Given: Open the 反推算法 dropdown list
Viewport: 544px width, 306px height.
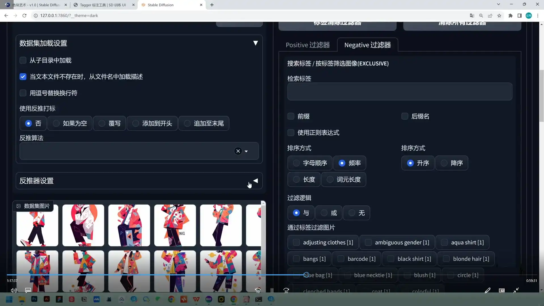Looking at the screenshot, I should [246, 151].
